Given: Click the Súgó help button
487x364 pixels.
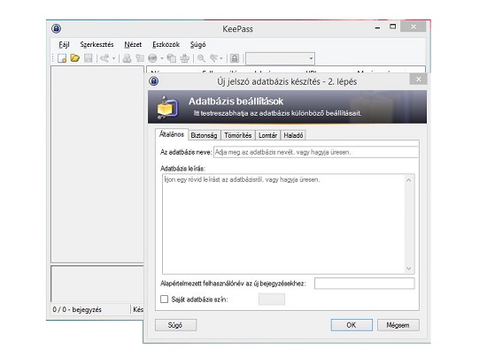Looking at the screenshot, I should [x=176, y=325].
